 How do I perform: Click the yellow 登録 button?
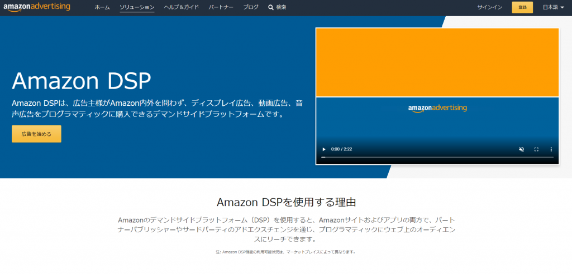(522, 7)
